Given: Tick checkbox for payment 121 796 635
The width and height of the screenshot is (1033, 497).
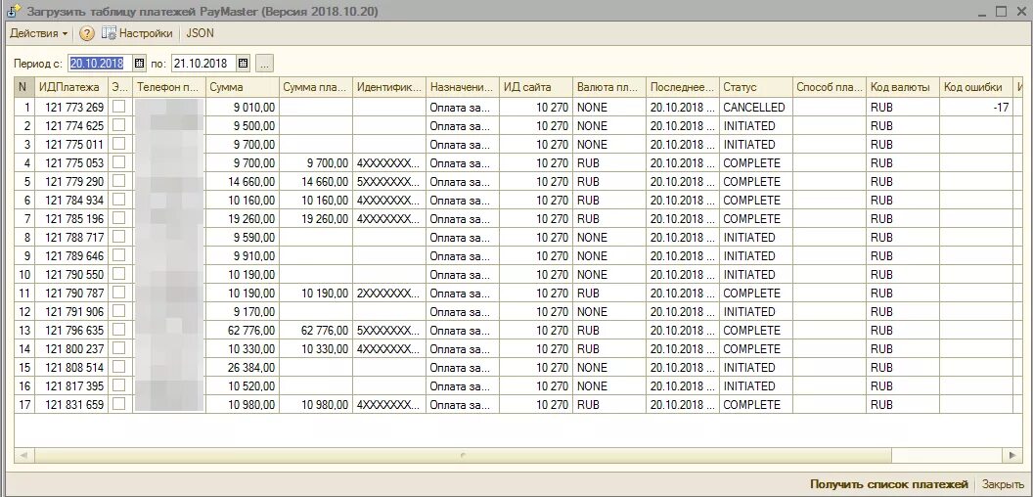Looking at the screenshot, I should coord(118,329).
